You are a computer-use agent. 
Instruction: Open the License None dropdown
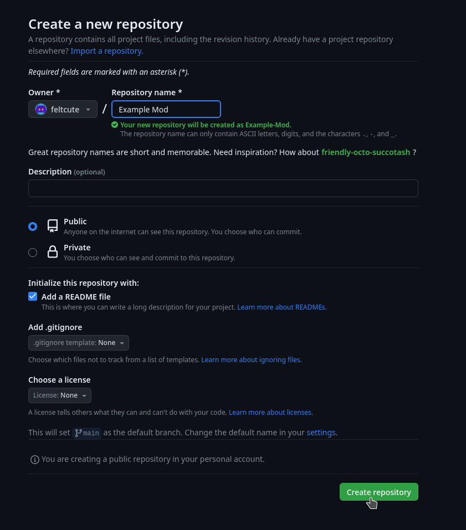60,395
